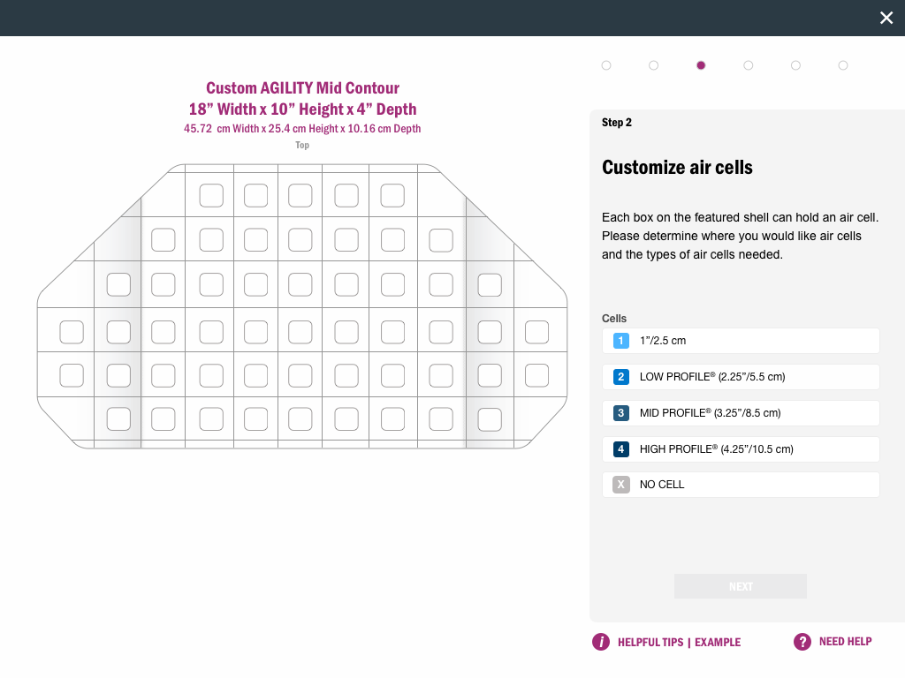Viewport: 905px width, 678px height.
Task: Close the customizer with the X icon
Action: coord(886,18)
